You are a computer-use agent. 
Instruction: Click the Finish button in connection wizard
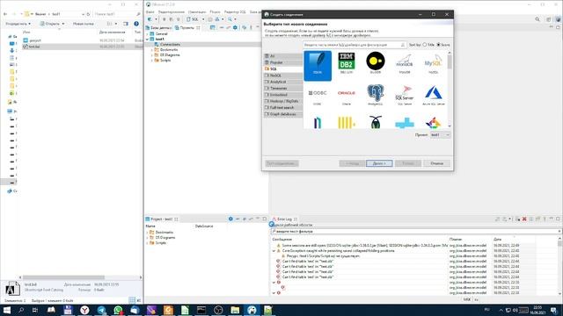tap(408, 163)
